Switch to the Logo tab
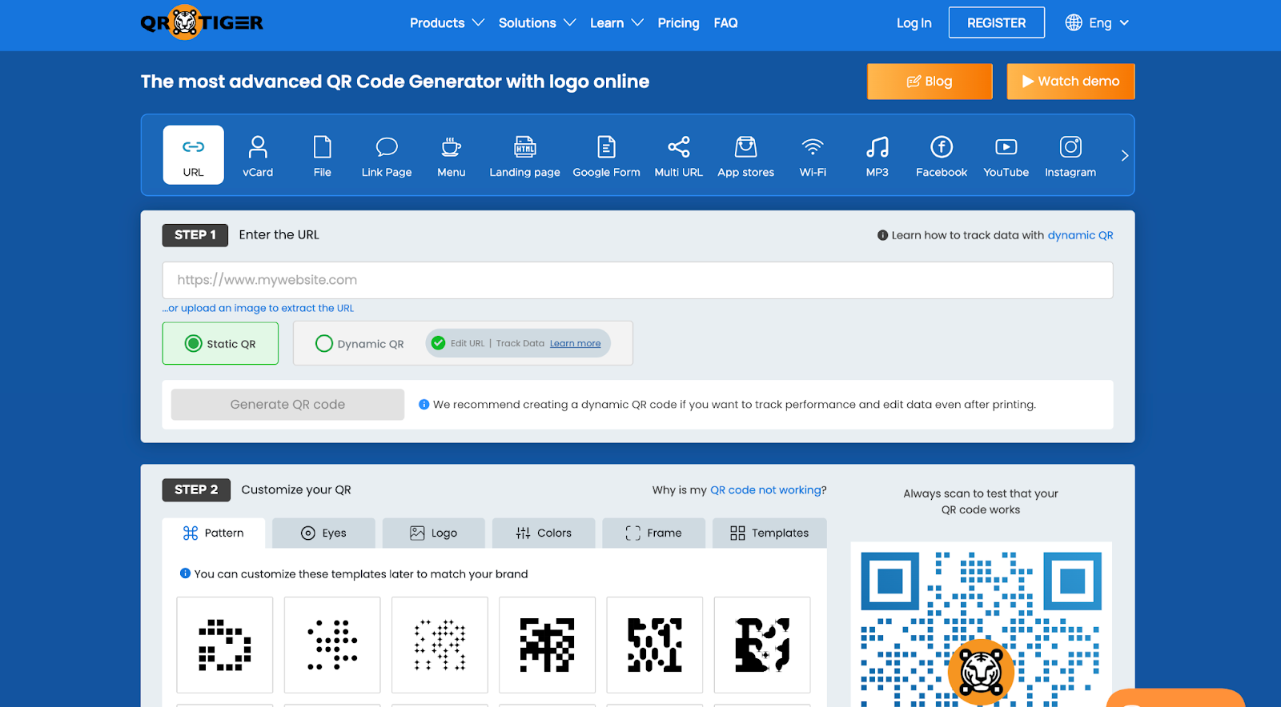Viewport: 1281px width, 707px height. click(433, 533)
